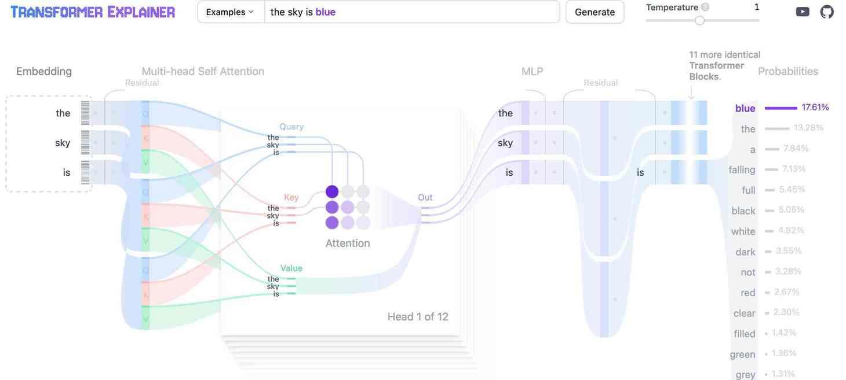846x380 pixels.
Task: Click the Transformer Explainer logo
Action: click(x=93, y=12)
